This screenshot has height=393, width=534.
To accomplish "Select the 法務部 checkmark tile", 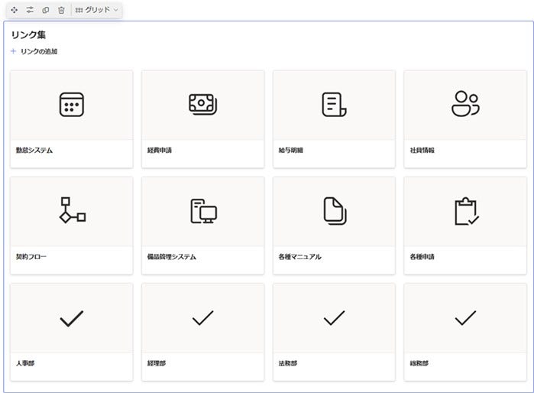I will point(334,318).
